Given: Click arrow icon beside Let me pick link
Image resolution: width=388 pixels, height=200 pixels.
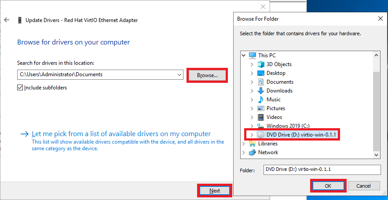Looking at the screenshot, I should (25, 134).
